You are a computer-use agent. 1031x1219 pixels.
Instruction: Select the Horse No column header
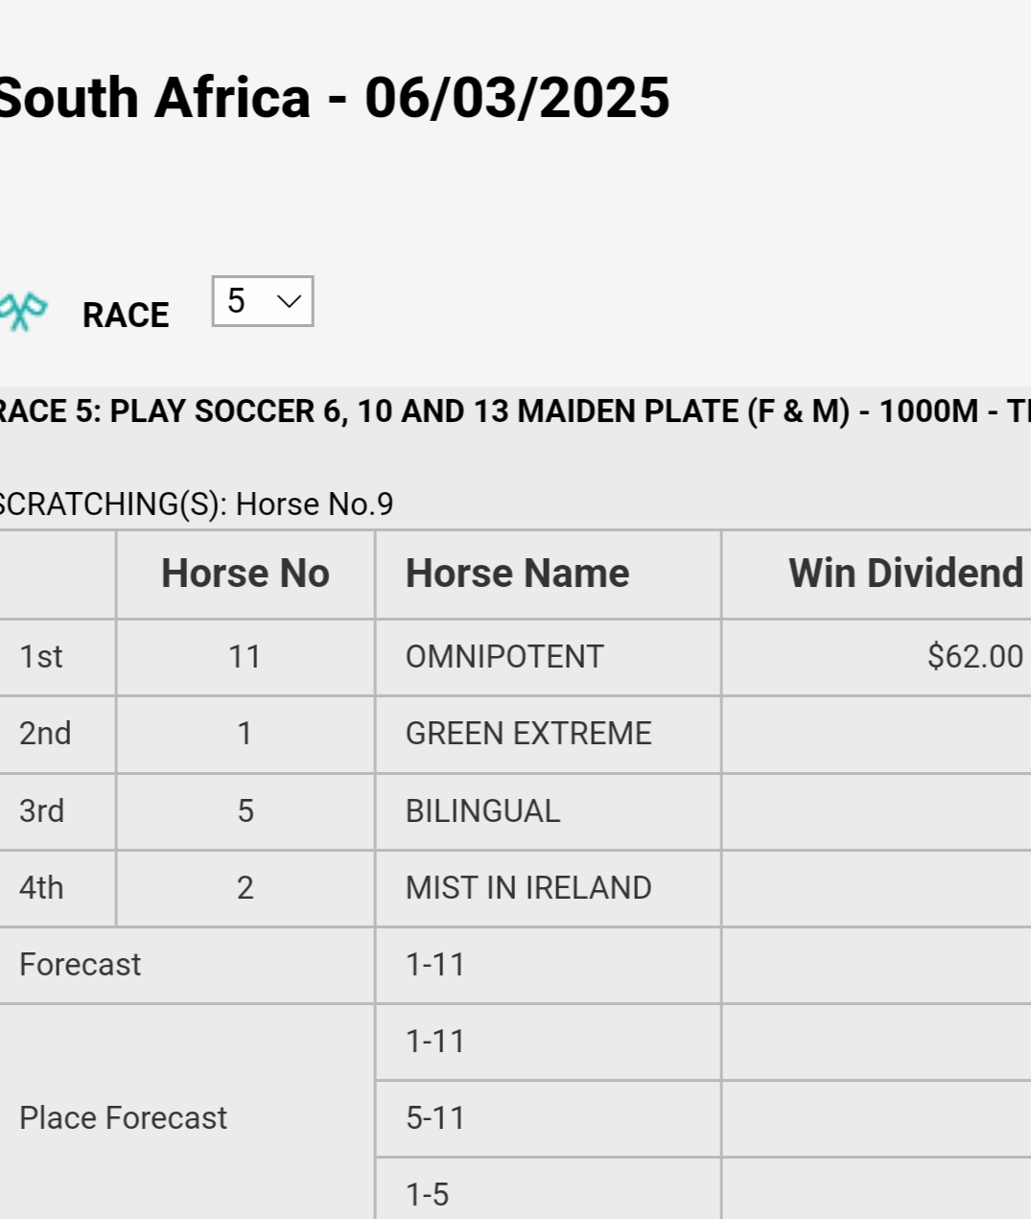click(246, 574)
